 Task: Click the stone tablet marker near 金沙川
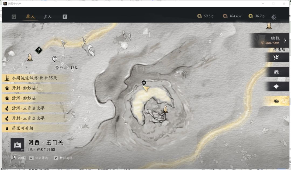pos(30,57)
